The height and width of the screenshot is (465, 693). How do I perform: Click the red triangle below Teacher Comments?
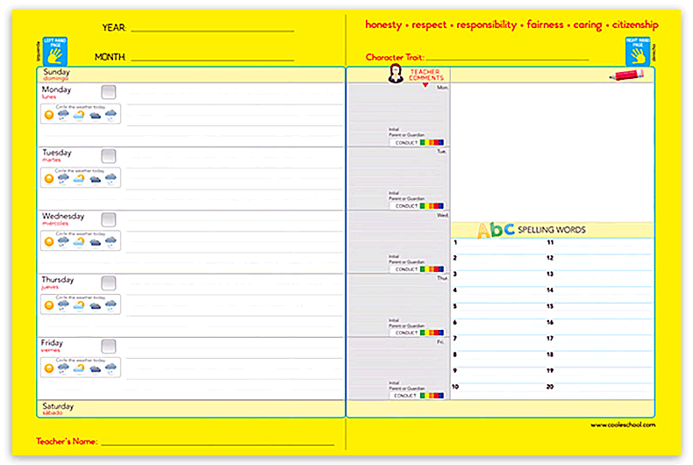coord(425,85)
